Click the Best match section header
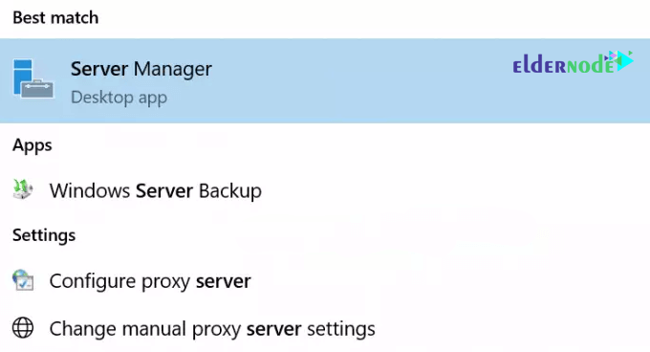 coord(55,18)
